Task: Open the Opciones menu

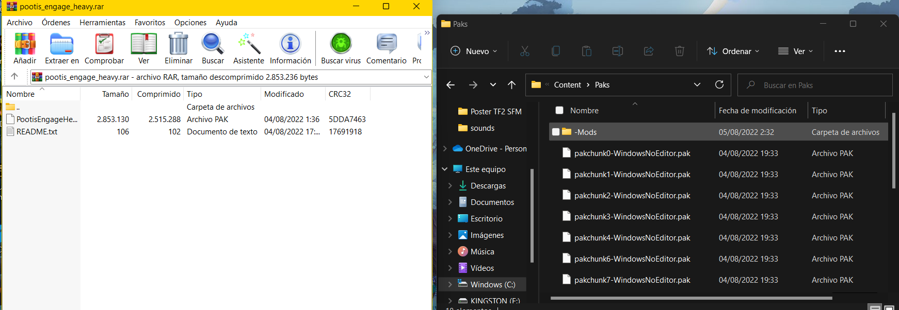Action: (190, 22)
